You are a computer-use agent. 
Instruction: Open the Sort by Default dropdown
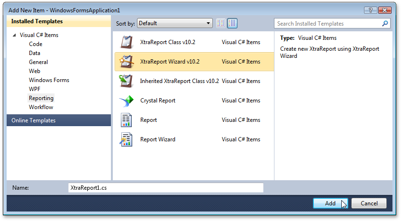pyautogui.click(x=175, y=23)
